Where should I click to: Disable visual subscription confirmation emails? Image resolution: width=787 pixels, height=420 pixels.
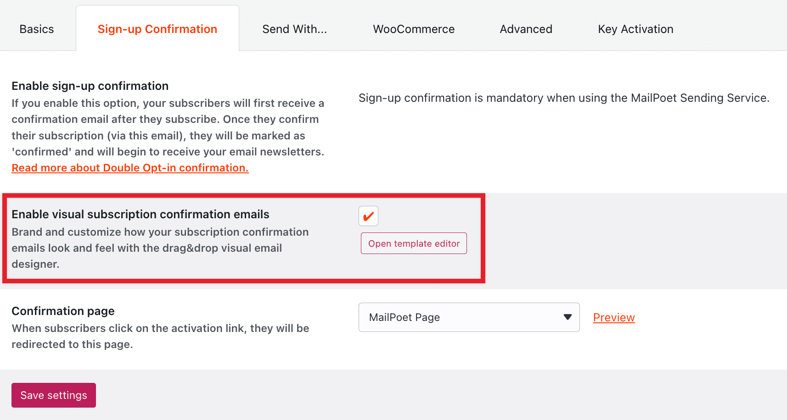pyautogui.click(x=368, y=216)
